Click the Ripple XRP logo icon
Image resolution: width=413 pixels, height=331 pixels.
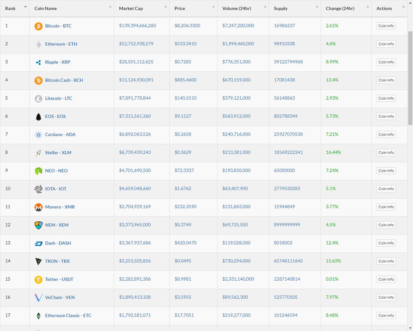[x=39, y=62]
